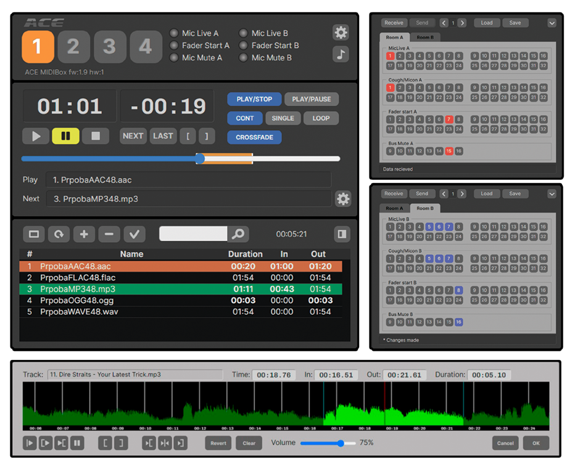Click the red cursor line in the waveform
575x469 pixels.
point(385,403)
